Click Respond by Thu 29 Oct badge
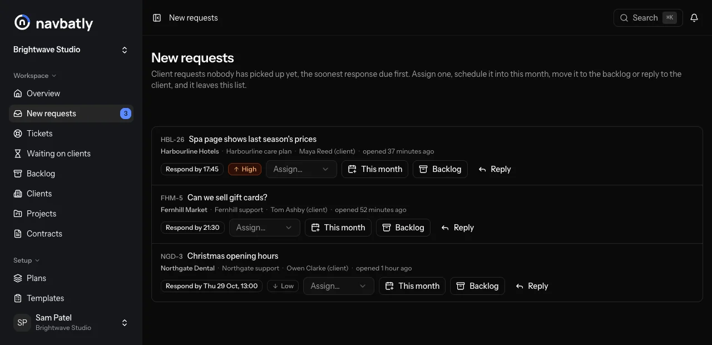712x345 pixels. 211,286
